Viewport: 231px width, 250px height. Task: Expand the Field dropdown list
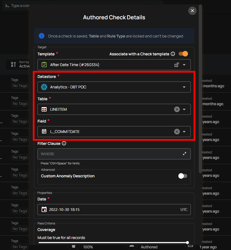point(184,132)
